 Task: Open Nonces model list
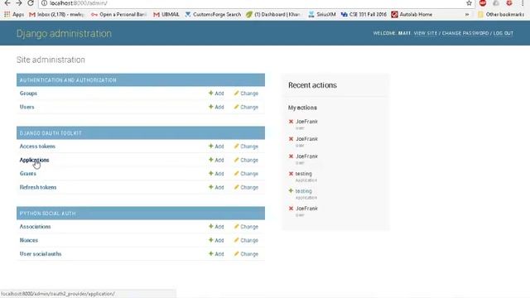29,240
